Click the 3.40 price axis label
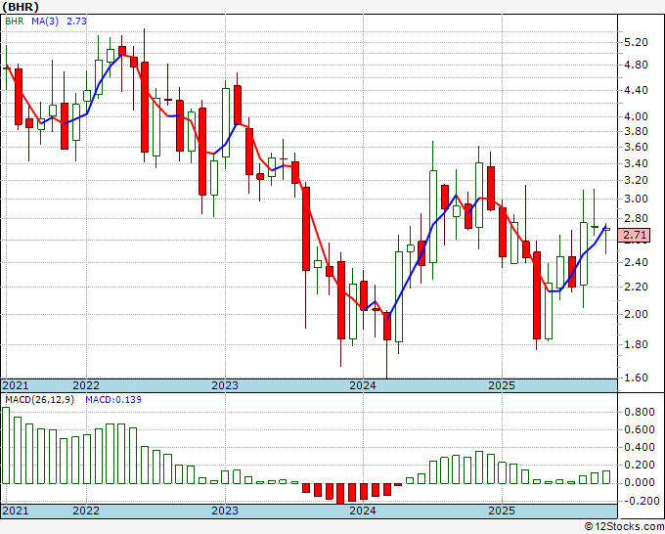The image size is (665, 534). [636, 163]
